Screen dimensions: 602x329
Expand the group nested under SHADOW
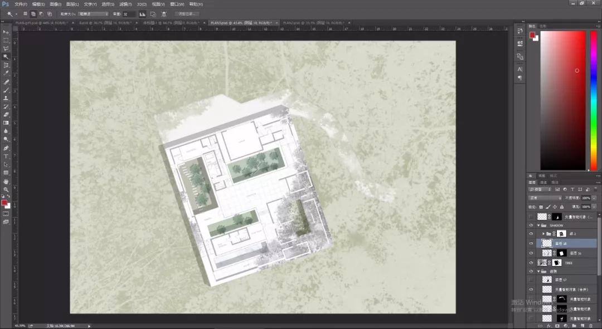click(543, 233)
